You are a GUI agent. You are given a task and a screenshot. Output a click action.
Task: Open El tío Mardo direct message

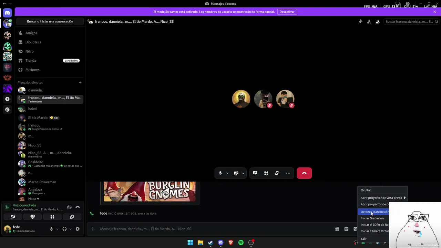(50, 118)
